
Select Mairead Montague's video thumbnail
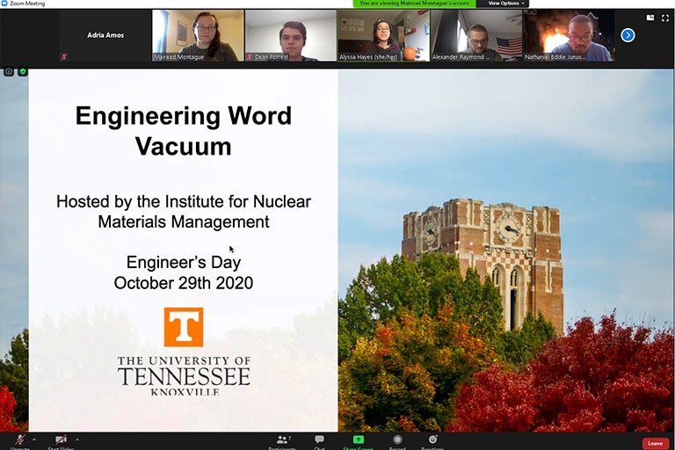coord(198,35)
